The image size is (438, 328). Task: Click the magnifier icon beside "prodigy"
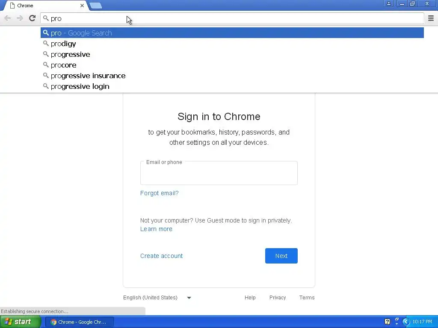click(46, 44)
